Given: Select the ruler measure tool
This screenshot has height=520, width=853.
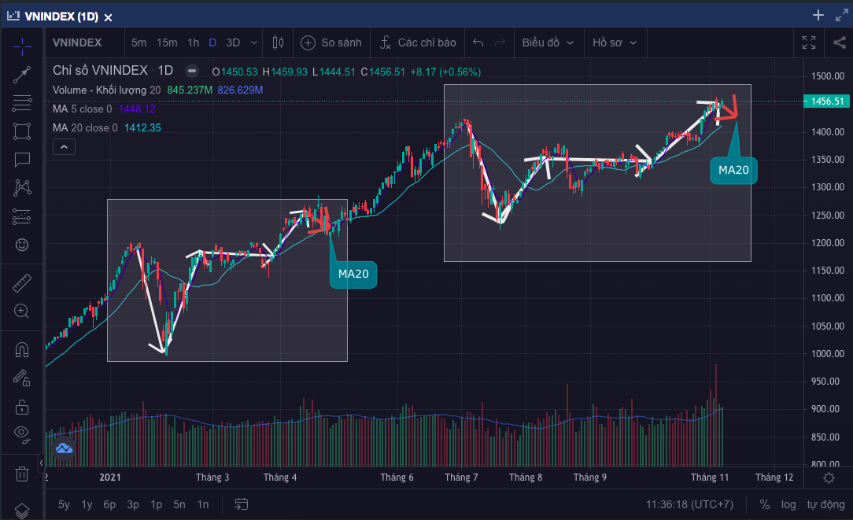Looking at the screenshot, I should coord(22,283).
